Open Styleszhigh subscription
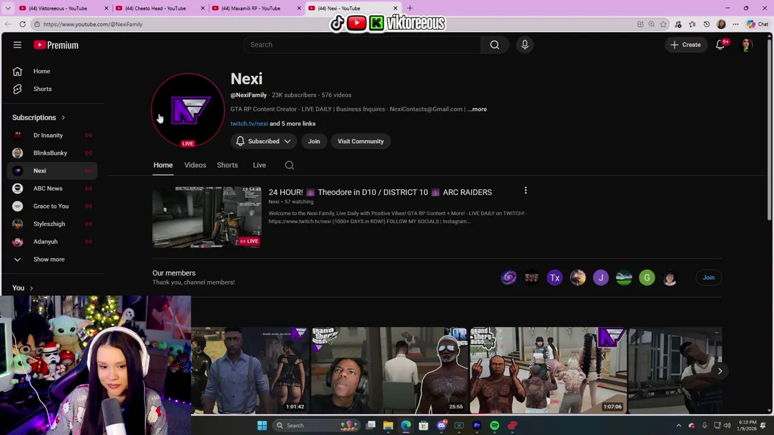774x435 pixels. [52, 224]
